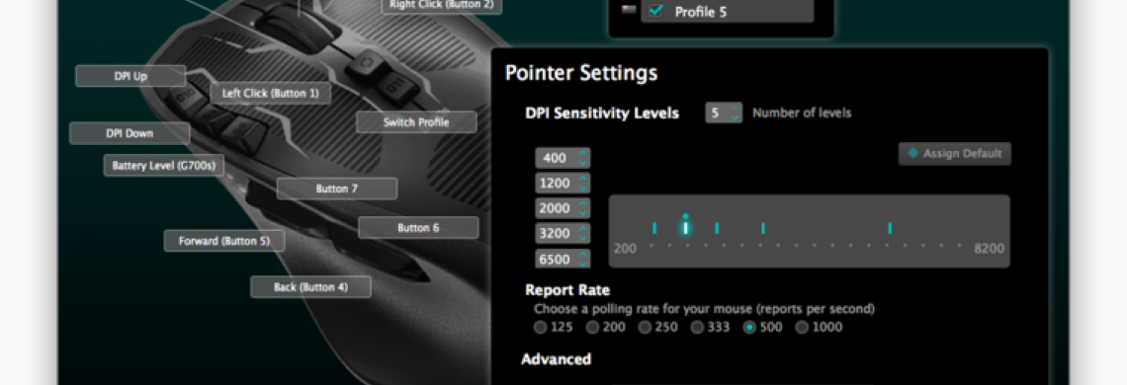Click stepper arrows beside the 3200 DPI value
The image size is (1127, 385).
[x=583, y=233]
